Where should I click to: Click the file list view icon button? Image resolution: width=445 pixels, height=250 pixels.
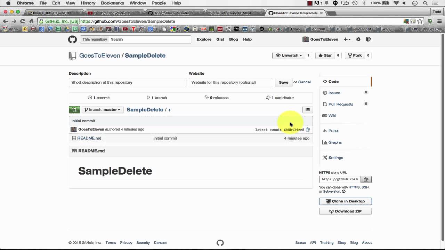point(308,110)
